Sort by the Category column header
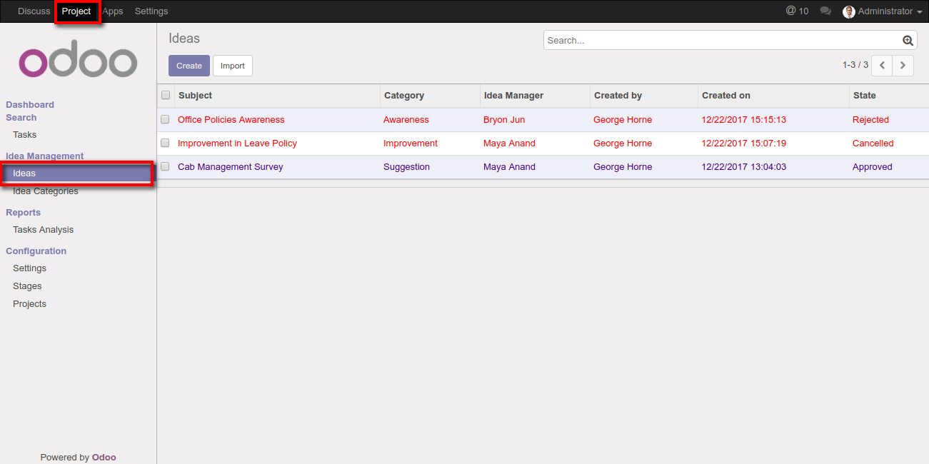This screenshot has width=929, height=464. pyautogui.click(x=430, y=96)
